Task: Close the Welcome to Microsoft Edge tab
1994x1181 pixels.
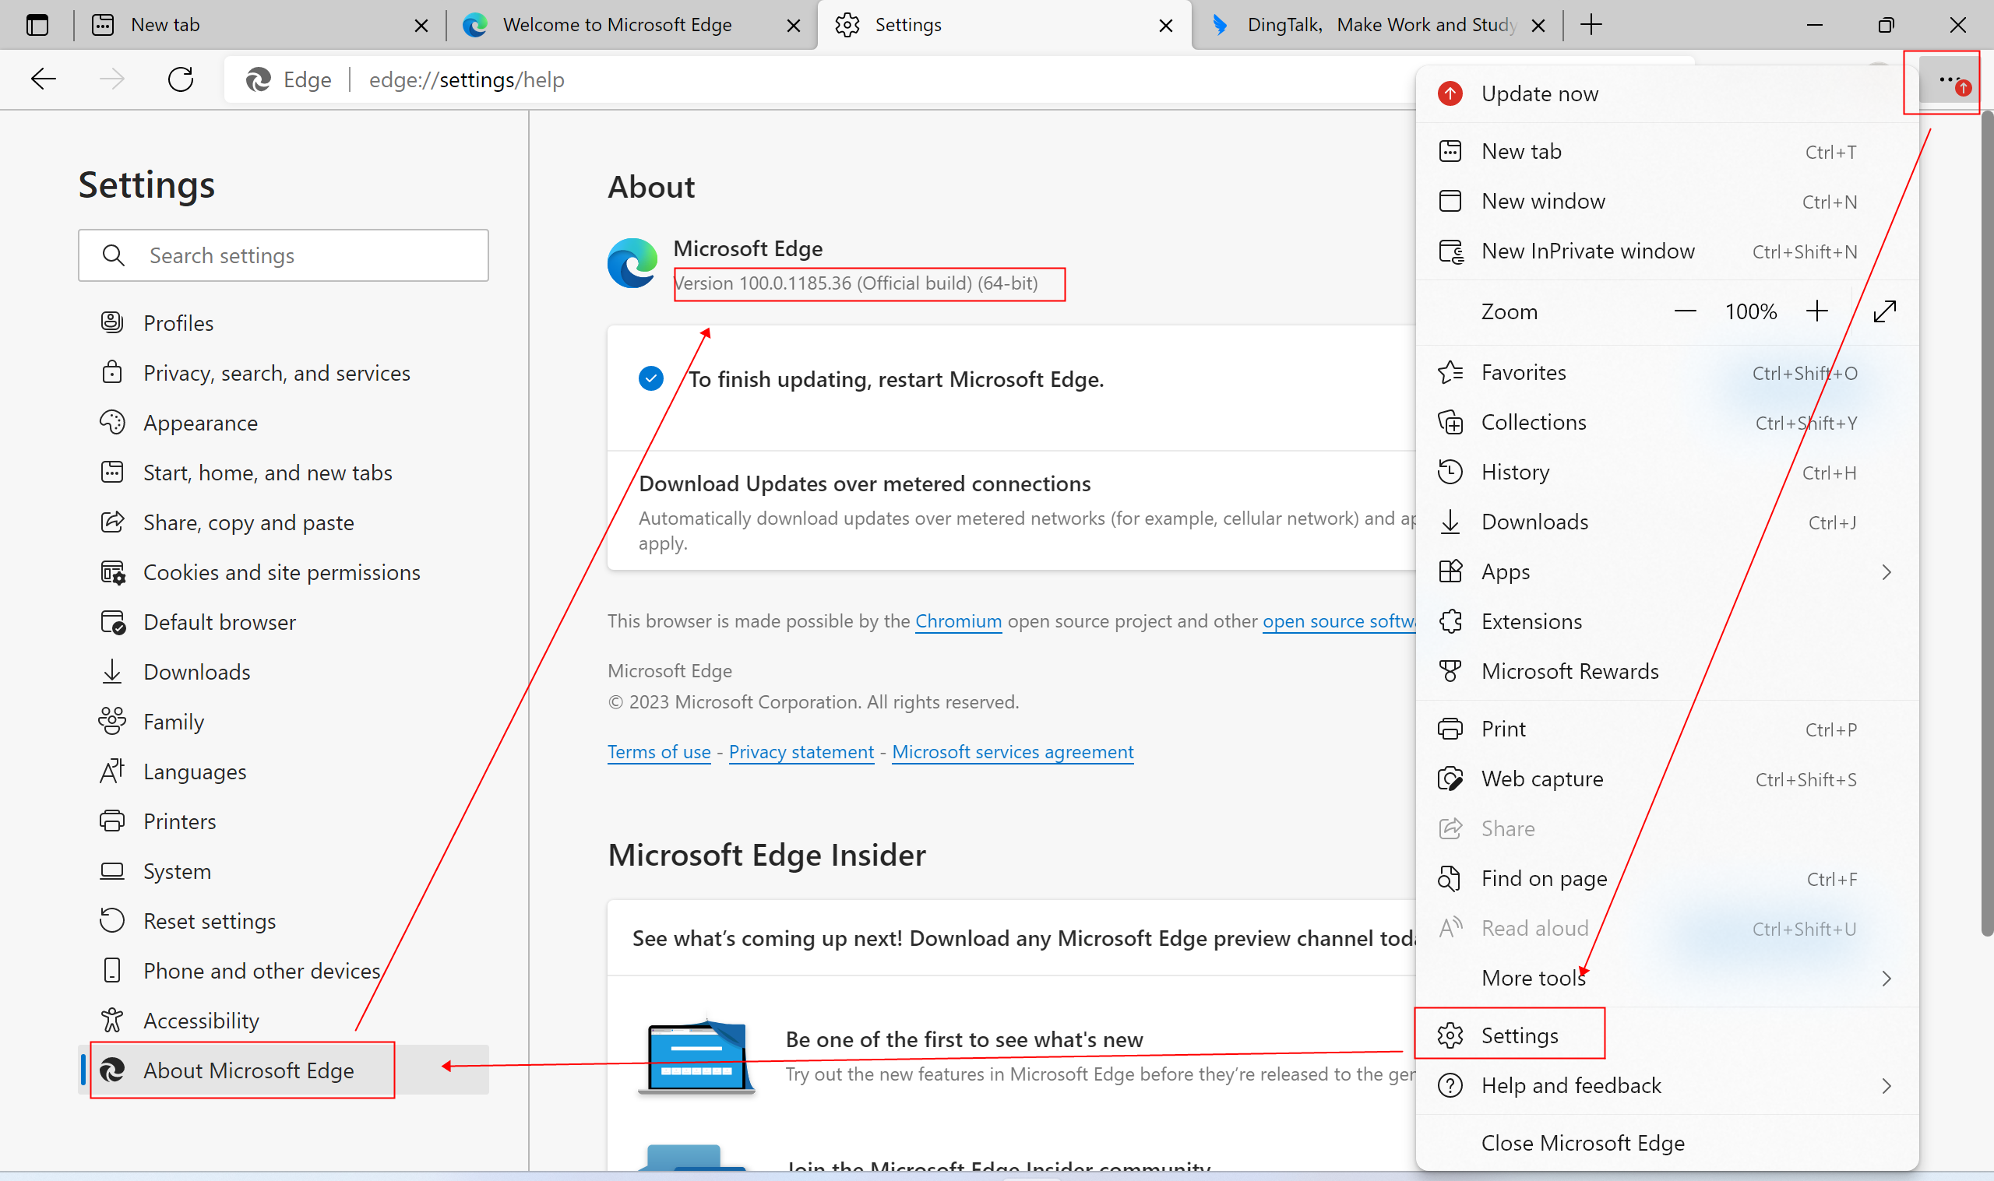Action: pyautogui.click(x=794, y=26)
